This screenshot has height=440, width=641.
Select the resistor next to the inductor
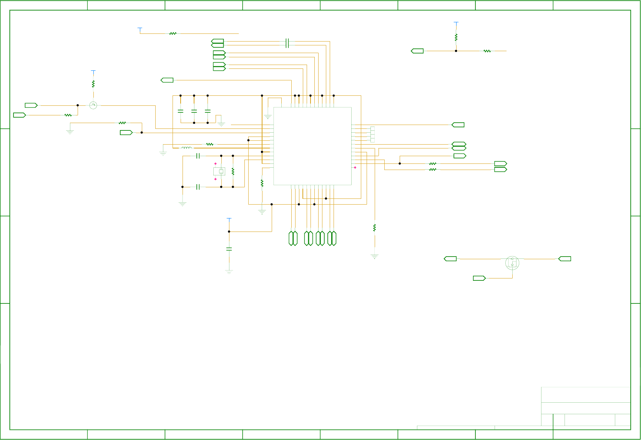point(210,144)
